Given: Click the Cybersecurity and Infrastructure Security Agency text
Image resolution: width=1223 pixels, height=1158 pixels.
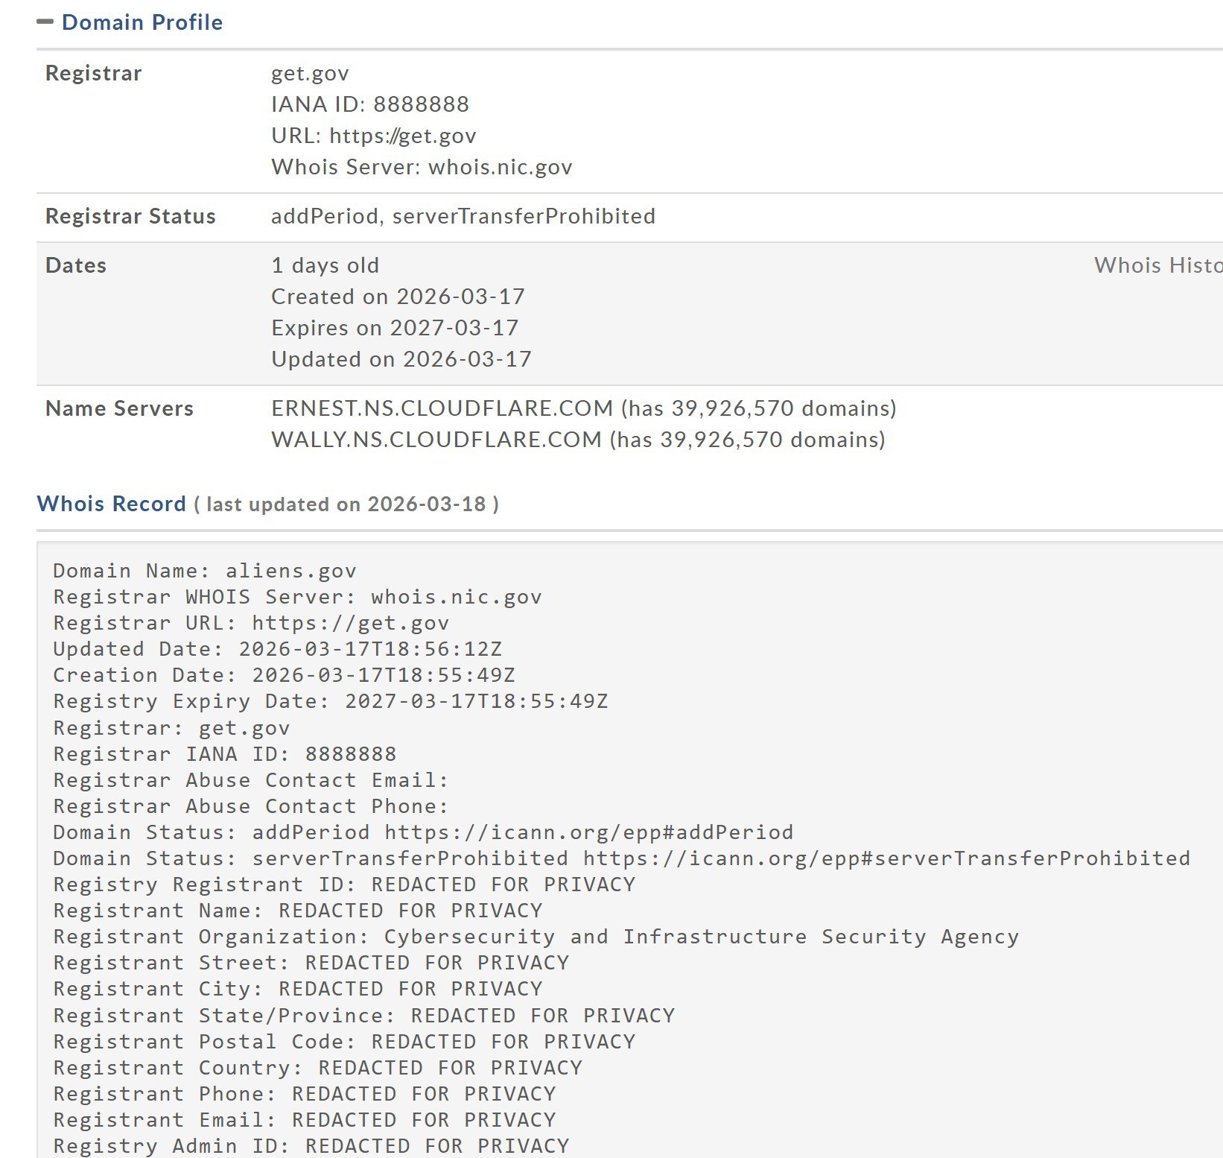Looking at the screenshot, I should tap(701, 937).
